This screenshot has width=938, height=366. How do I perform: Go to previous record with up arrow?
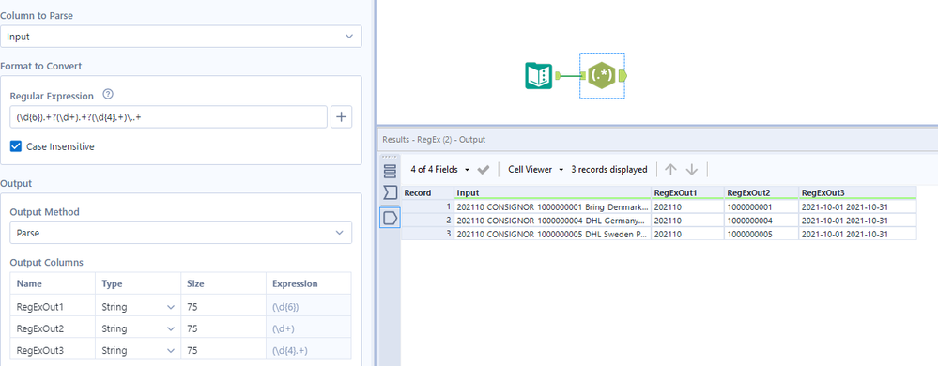click(x=670, y=170)
